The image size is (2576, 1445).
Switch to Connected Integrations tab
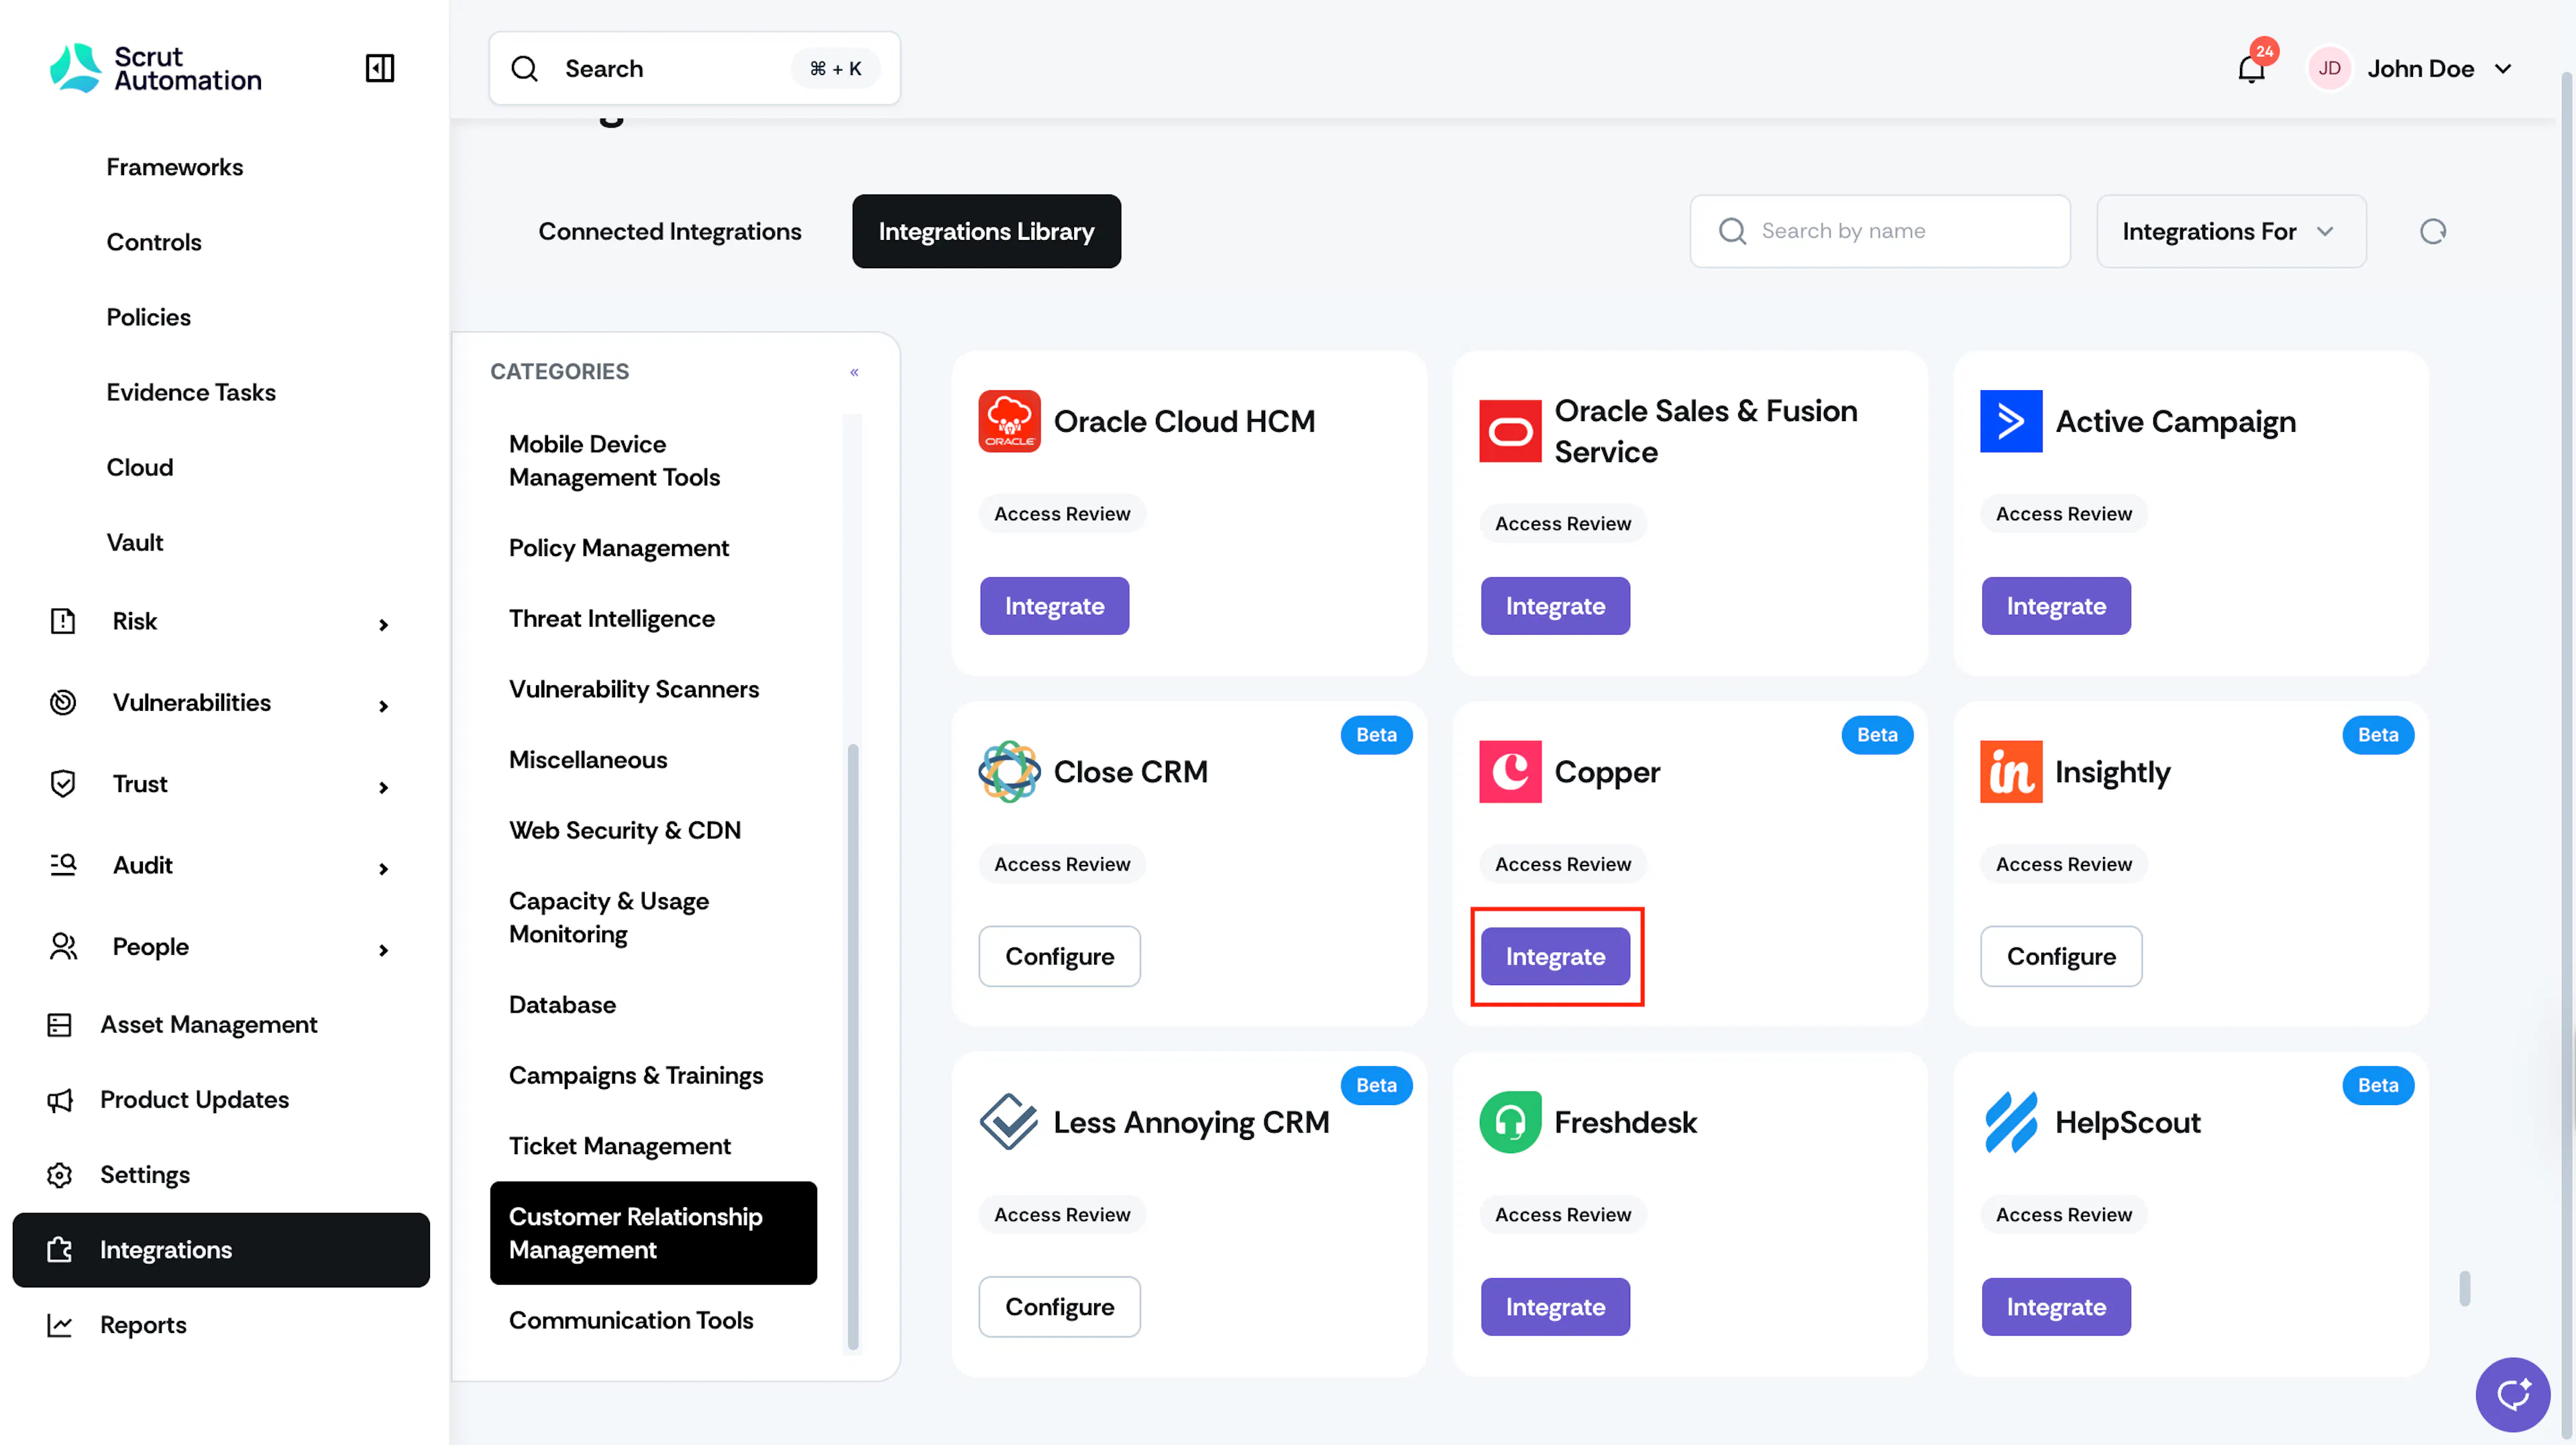point(669,232)
